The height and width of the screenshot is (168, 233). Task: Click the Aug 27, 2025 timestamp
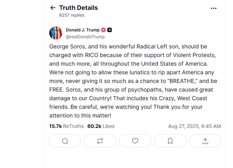[194, 126]
